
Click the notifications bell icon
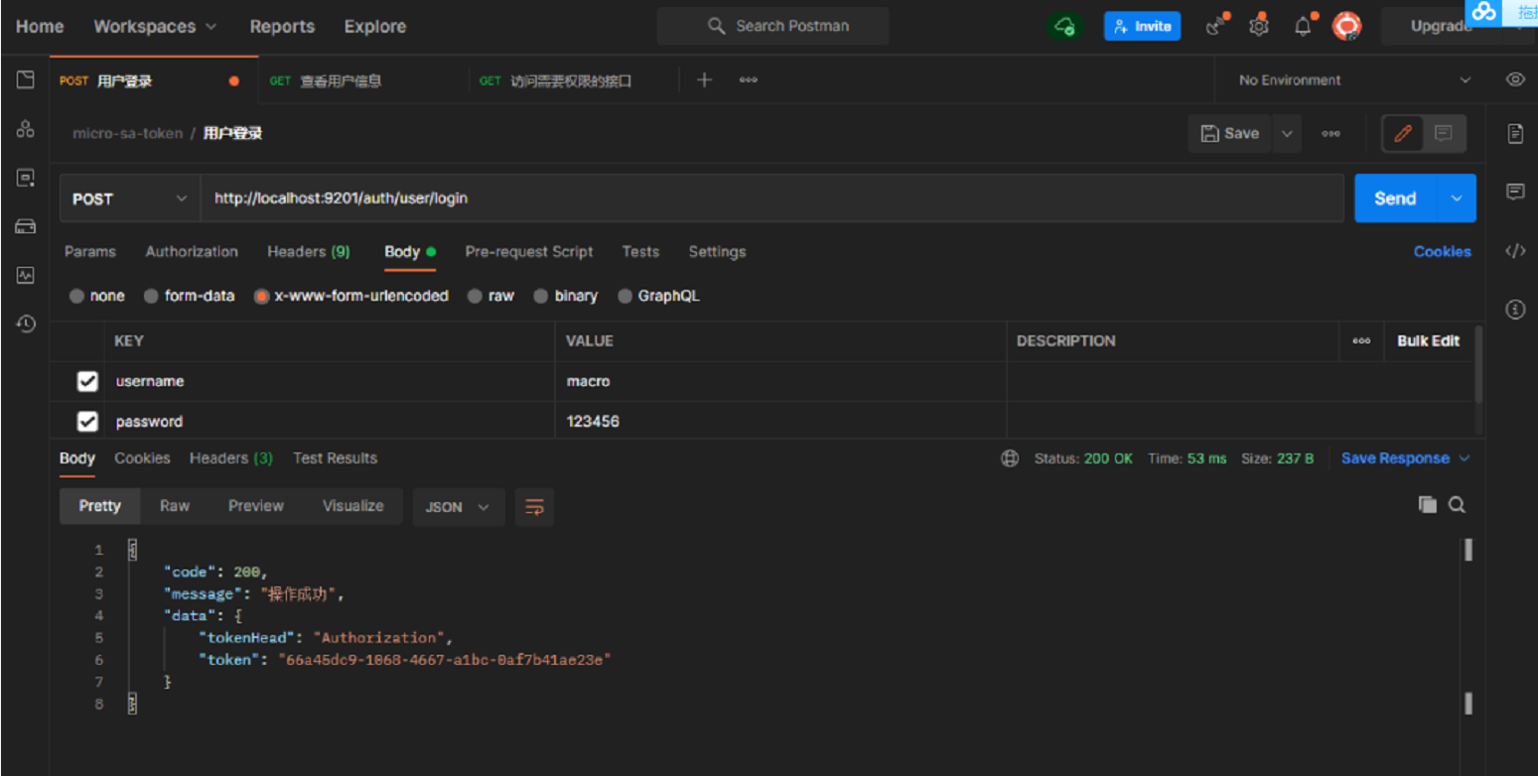[1303, 27]
